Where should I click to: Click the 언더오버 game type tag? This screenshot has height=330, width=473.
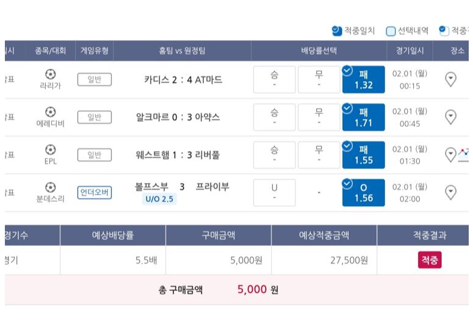95,192
